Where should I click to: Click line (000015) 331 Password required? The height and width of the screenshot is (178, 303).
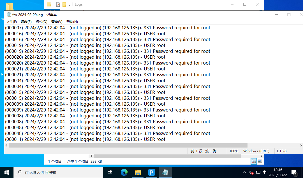point(108,98)
